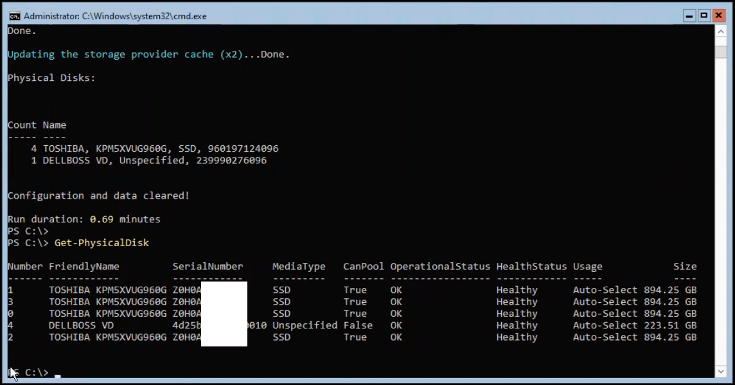Click the 'Count' header in summary
735x385 pixels.
coord(22,125)
